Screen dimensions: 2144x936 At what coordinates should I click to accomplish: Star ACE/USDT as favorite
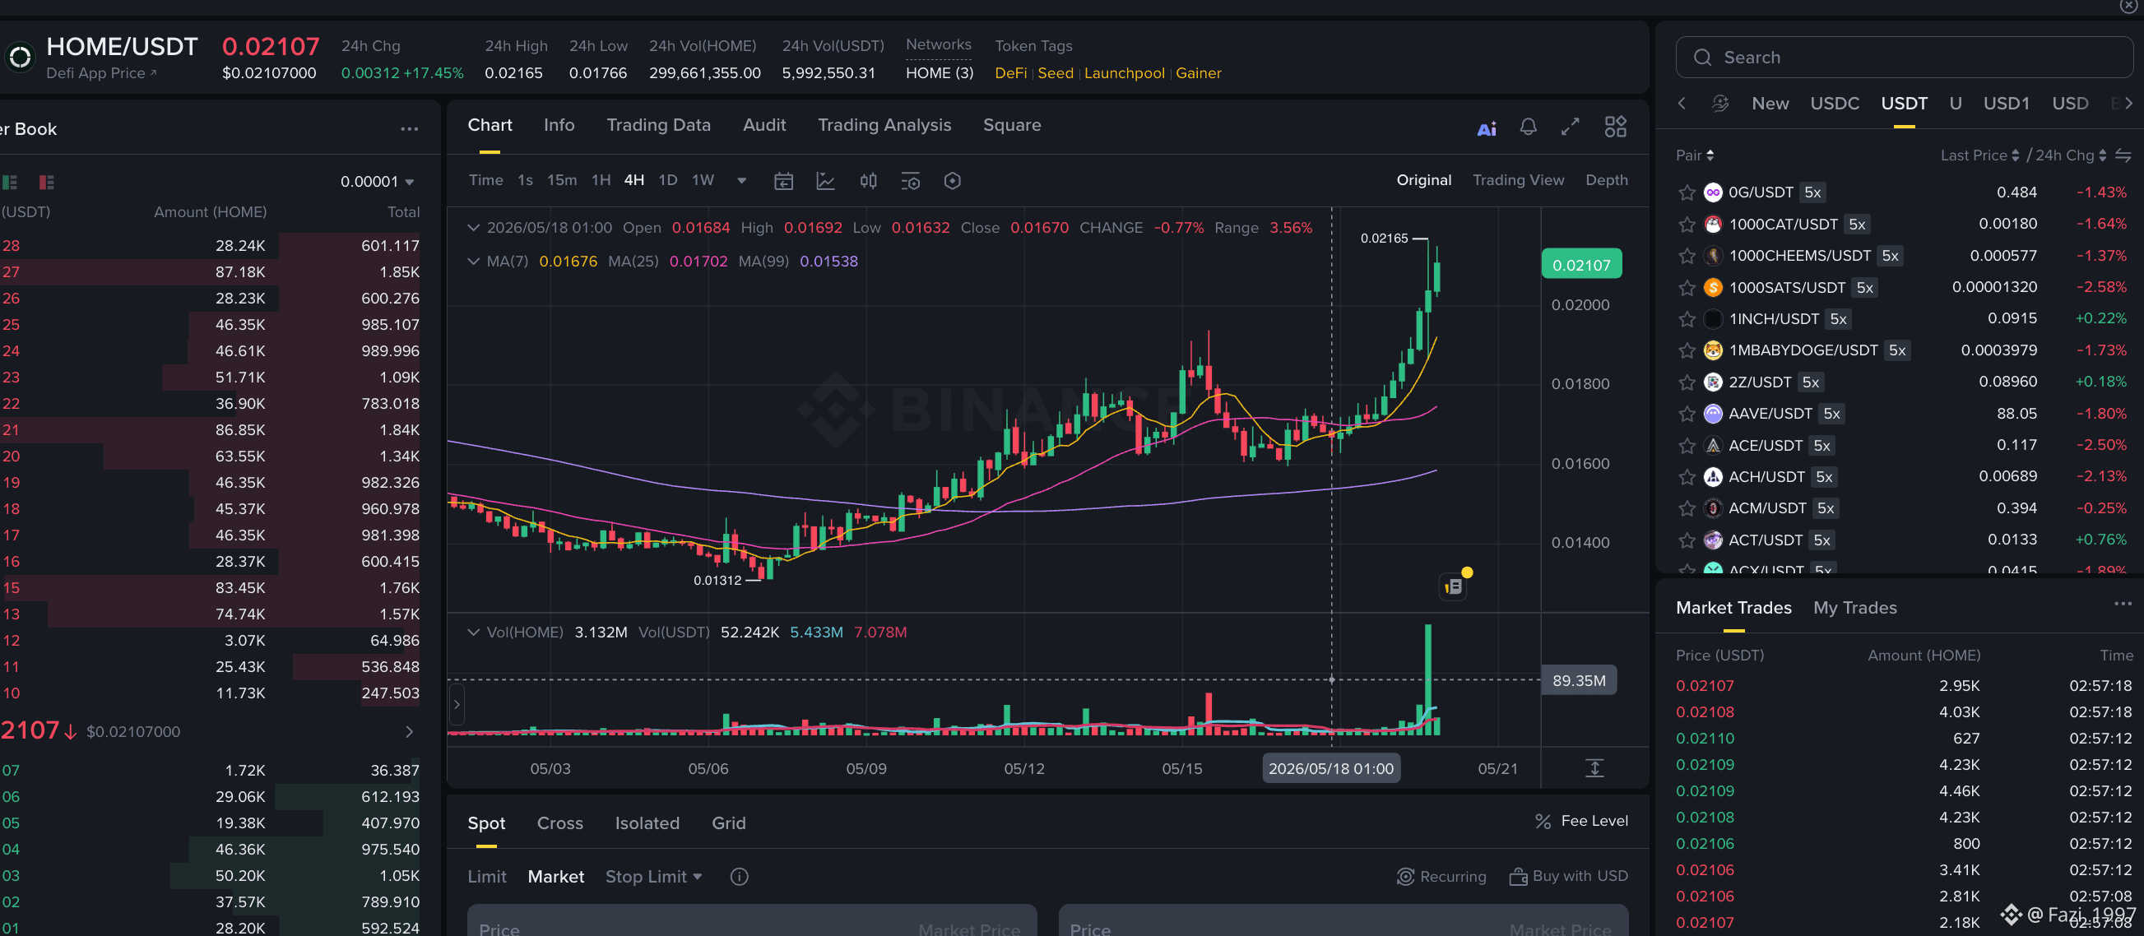click(1687, 445)
